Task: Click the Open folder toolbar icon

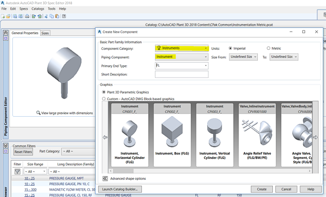Action: pos(8,16)
